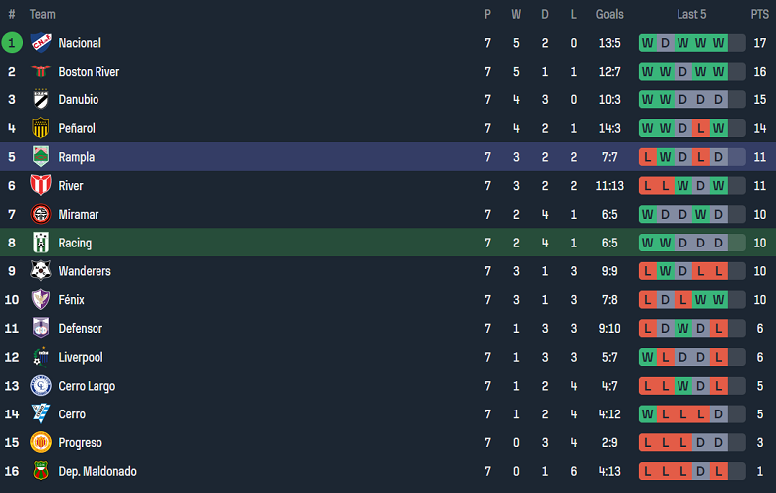Viewport: 776px width, 493px height.
Task: Click the Dep. Maldonado crest icon
Action: (x=41, y=471)
